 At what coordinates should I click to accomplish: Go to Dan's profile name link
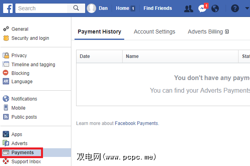[x=103, y=8]
